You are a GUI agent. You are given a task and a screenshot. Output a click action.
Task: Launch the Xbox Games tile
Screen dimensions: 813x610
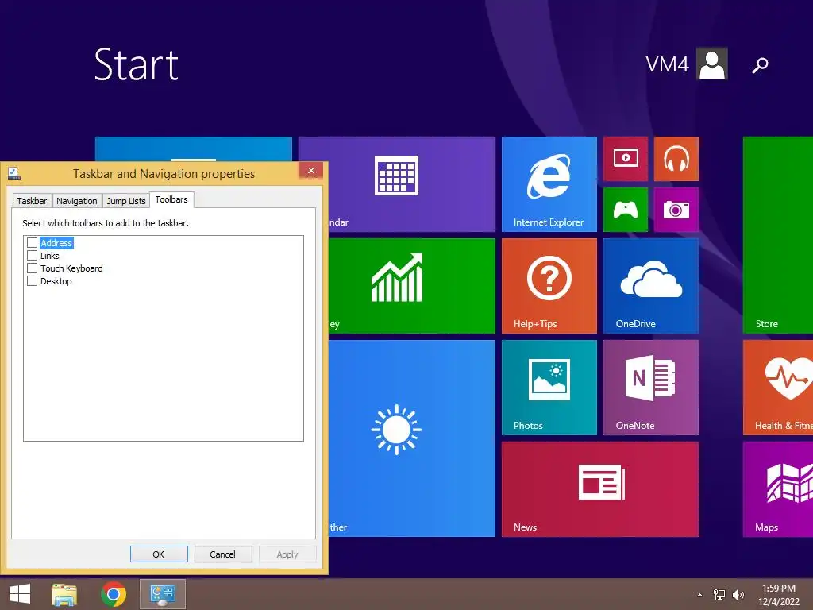coord(626,210)
